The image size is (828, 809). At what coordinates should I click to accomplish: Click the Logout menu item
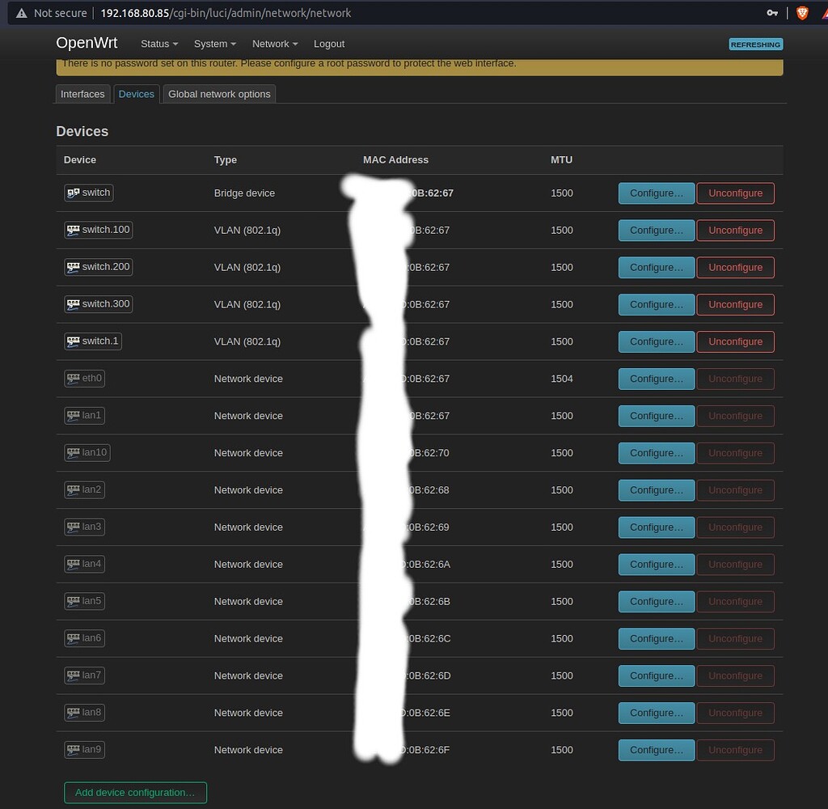coord(329,44)
